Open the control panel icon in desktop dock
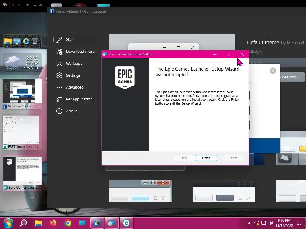 [x=17, y=41]
